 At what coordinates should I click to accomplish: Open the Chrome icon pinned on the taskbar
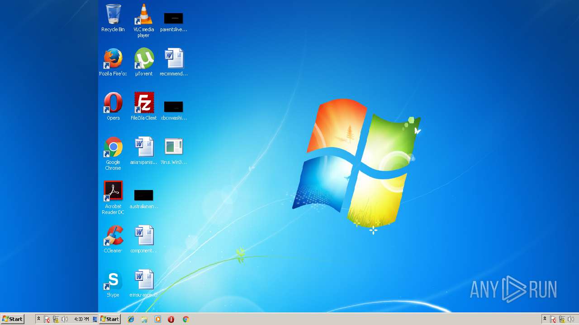pos(185,319)
